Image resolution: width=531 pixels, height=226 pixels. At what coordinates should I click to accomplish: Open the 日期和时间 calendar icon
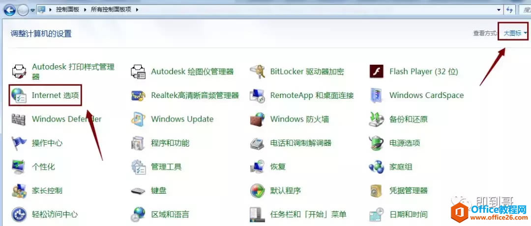click(x=377, y=214)
